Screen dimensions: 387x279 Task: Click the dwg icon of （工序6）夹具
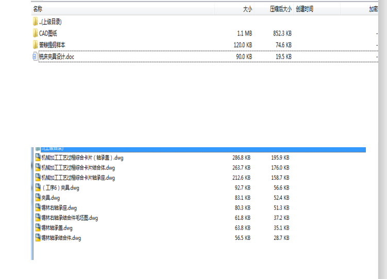[38, 187]
